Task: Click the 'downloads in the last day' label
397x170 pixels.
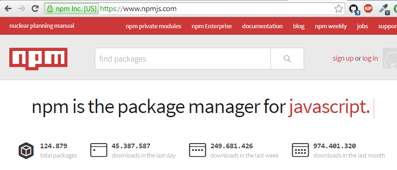Action: coord(144,155)
